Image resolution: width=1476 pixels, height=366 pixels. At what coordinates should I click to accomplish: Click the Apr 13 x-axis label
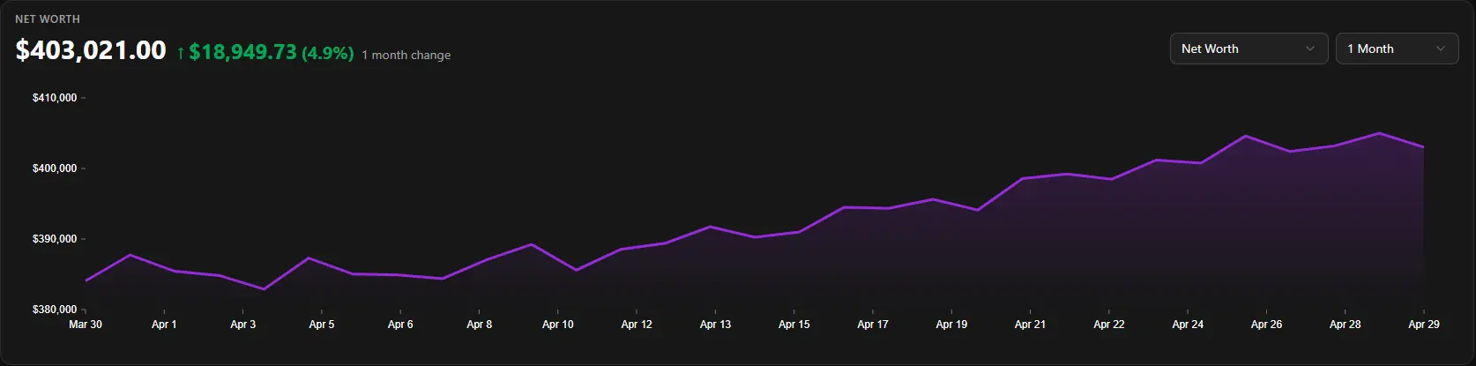(715, 325)
